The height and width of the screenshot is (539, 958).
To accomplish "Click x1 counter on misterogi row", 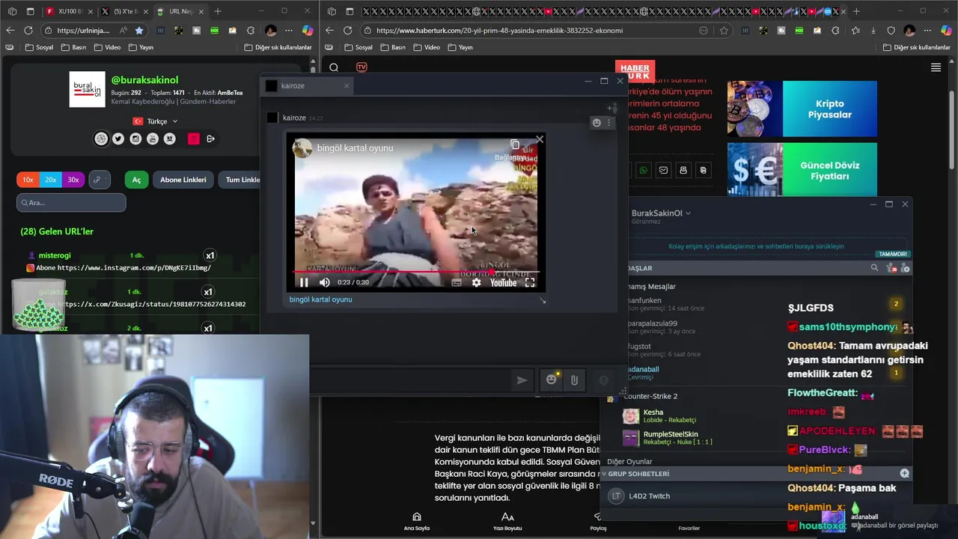I will (x=210, y=255).
